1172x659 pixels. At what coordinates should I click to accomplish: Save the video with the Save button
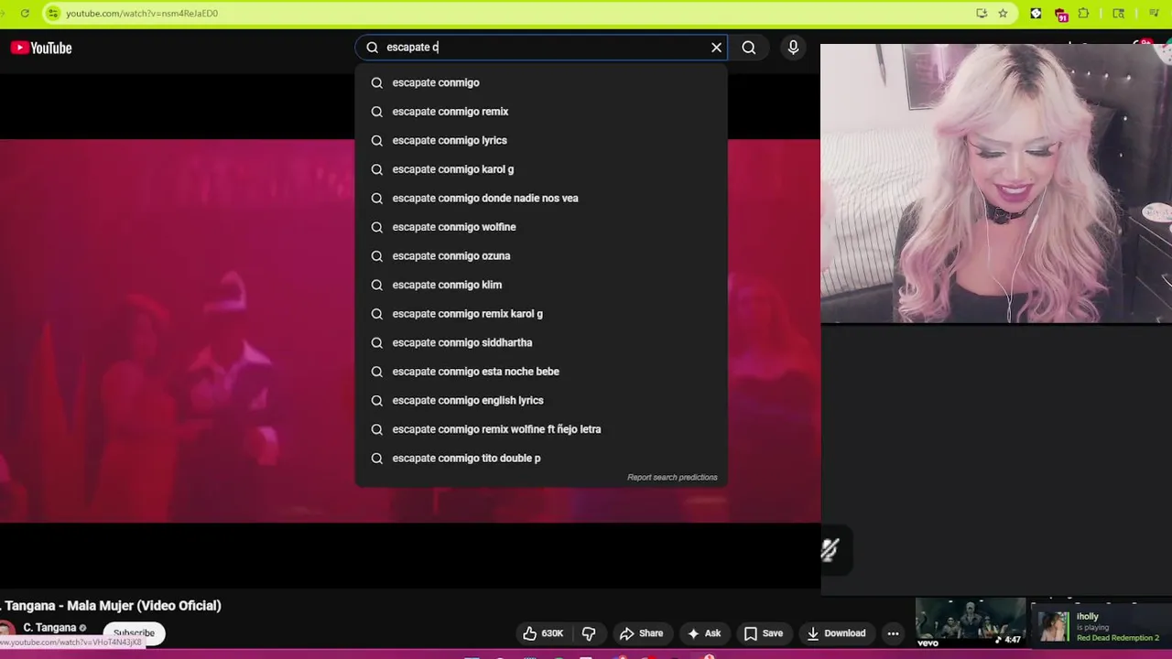pos(764,633)
